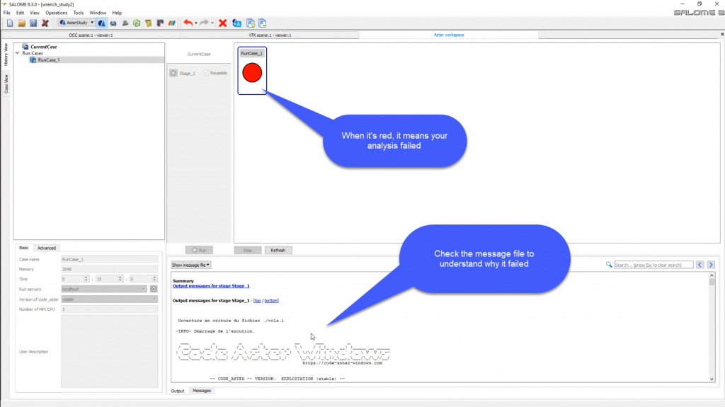The height and width of the screenshot is (407, 725).
Task: Open the Version of code_aster dropdown
Action: click(110, 299)
